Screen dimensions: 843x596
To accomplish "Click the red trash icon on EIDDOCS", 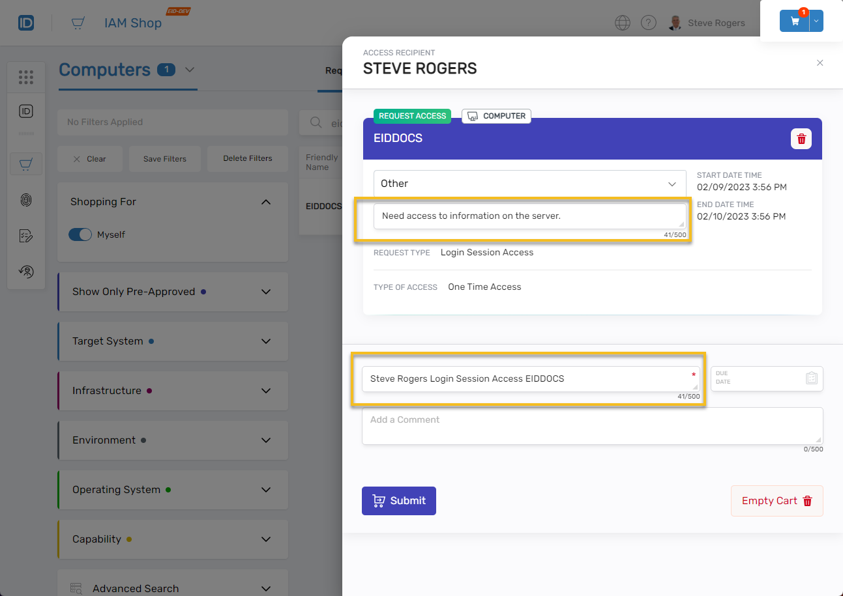I will [801, 139].
